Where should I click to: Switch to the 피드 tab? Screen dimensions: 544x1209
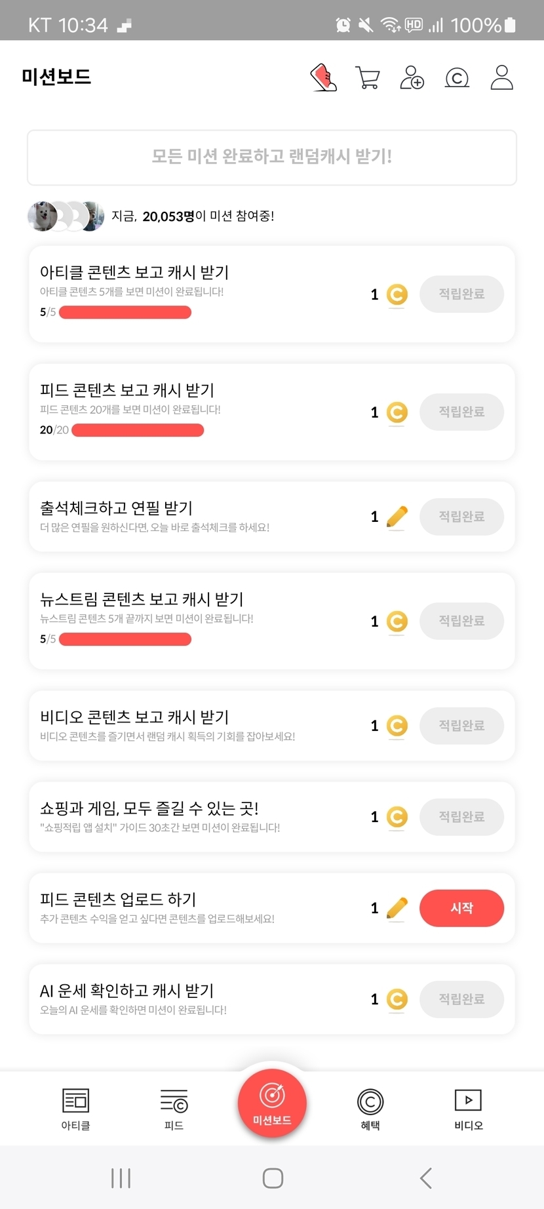tap(174, 1109)
